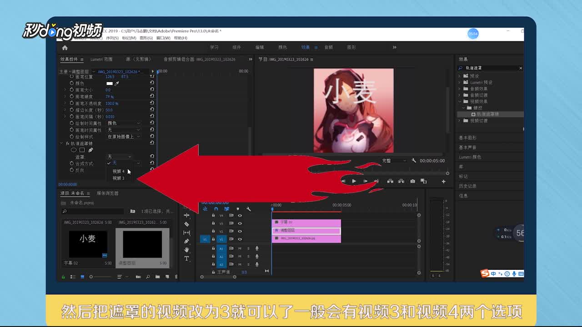Toggle lock on track V4
The width and height of the screenshot is (582, 327).
coord(213,216)
